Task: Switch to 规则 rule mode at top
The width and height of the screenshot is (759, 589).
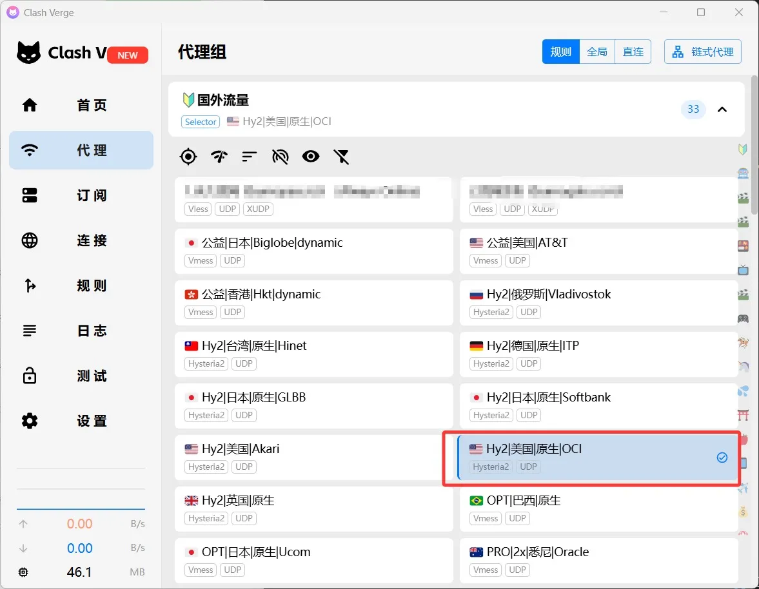Action: pos(560,52)
